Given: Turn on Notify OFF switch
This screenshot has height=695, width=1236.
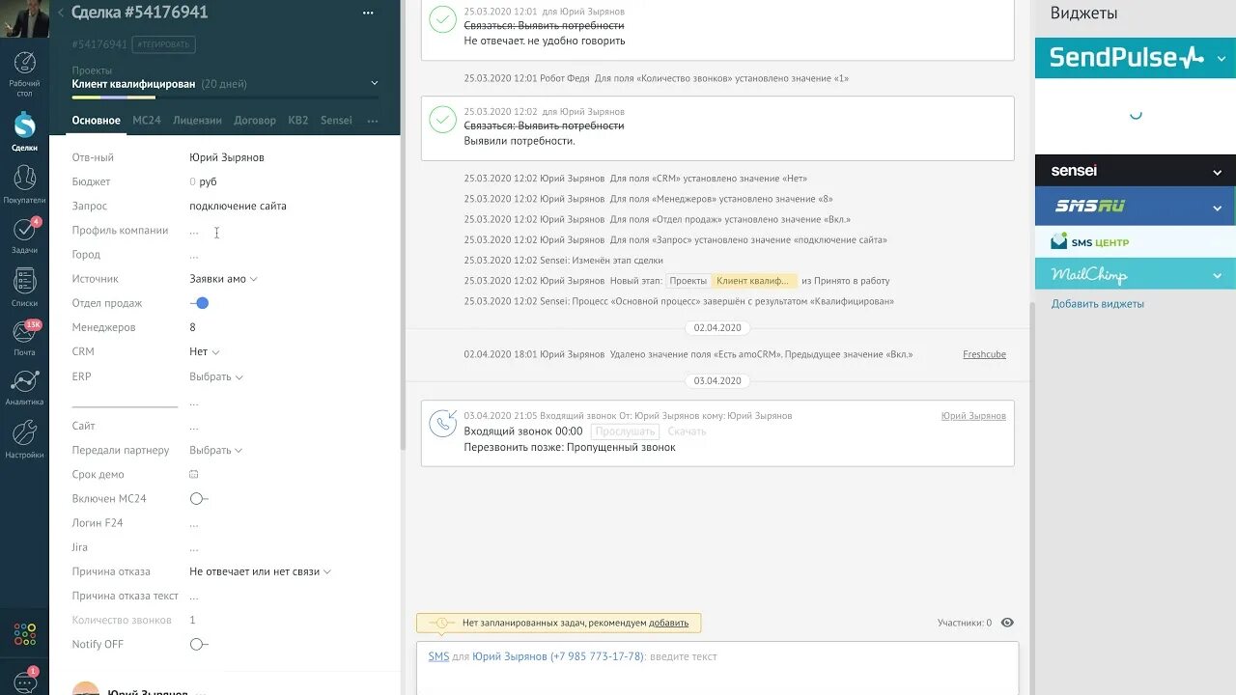Looking at the screenshot, I should [x=198, y=644].
